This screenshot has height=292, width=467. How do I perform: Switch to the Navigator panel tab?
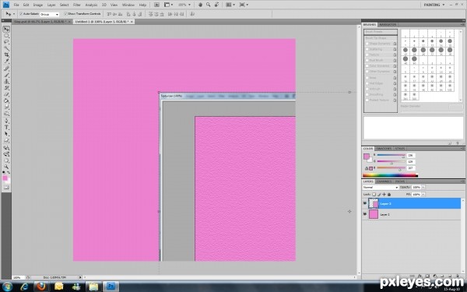click(388, 24)
